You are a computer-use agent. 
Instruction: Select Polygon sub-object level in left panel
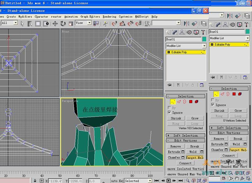[x=191, y=101]
